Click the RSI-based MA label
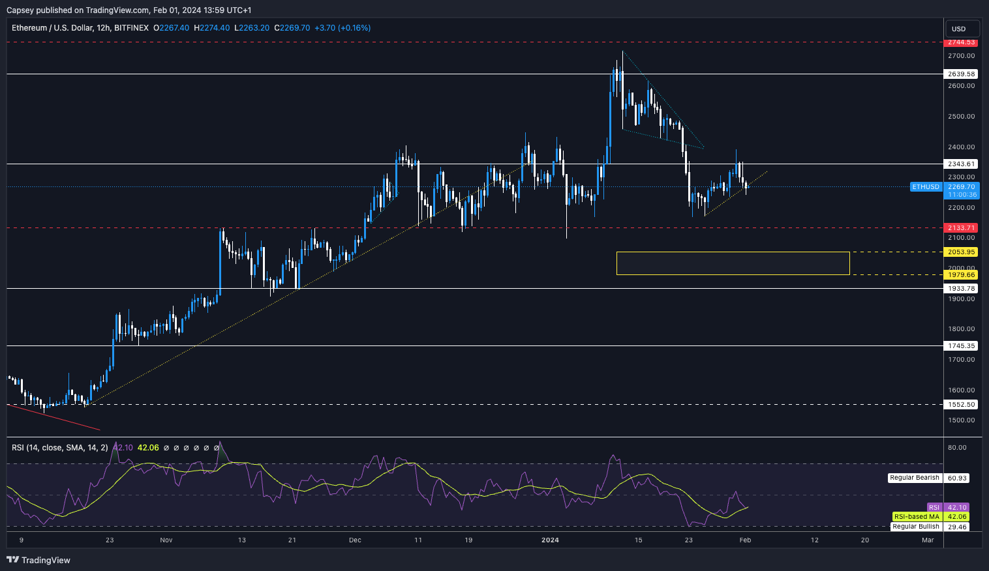This screenshot has height=571, width=989. coord(917,517)
